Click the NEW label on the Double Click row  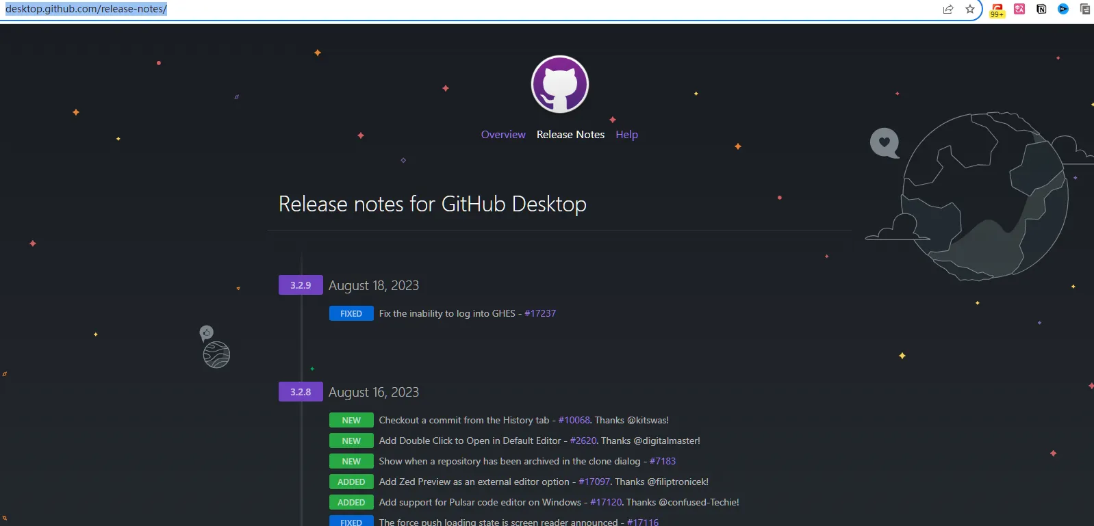351,440
